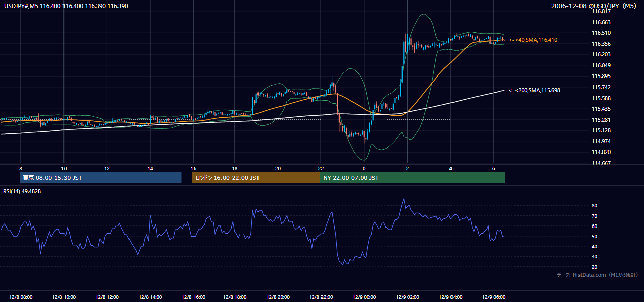Image resolution: width=644 pixels, height=302 pixels.
Task: Click price axis label 114.974
Action: tap(601, 141)
